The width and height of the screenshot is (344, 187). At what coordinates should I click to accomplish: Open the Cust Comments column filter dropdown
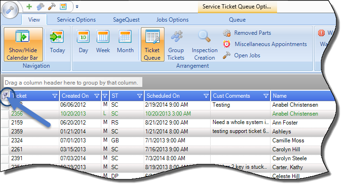[266, 96]
